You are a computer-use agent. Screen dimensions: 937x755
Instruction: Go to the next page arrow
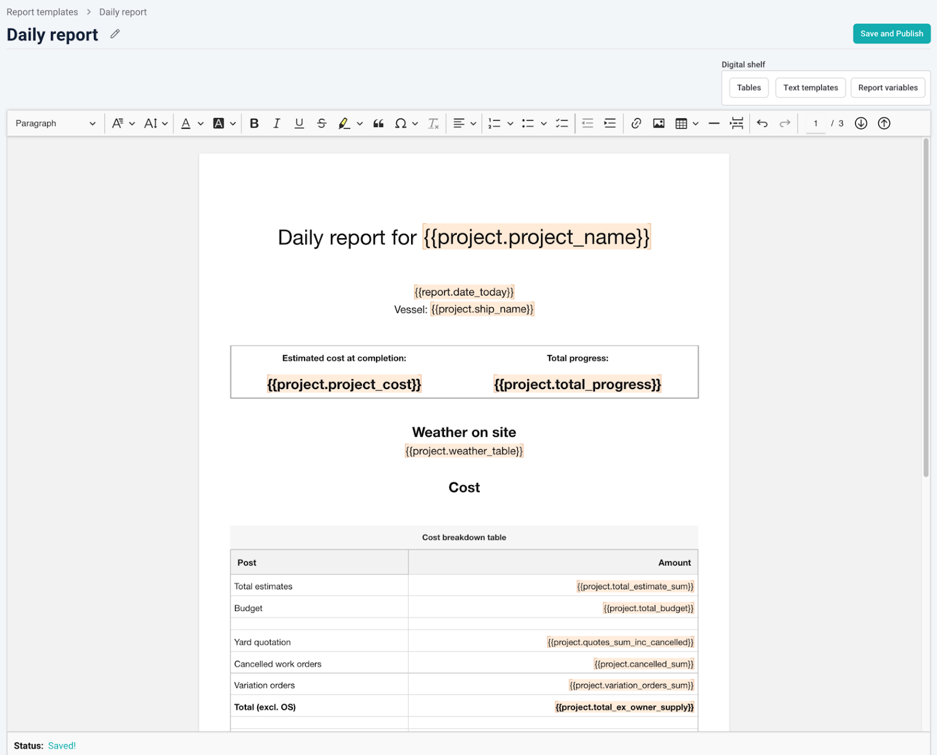[x=861, y=123]
